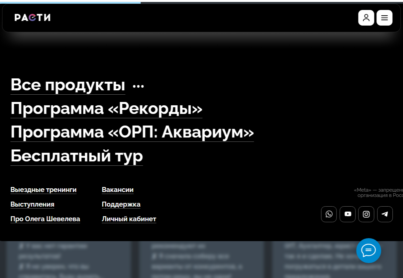
Task: Go to Программа «ОРП: Аквариум»
Action: coord(132,132)
